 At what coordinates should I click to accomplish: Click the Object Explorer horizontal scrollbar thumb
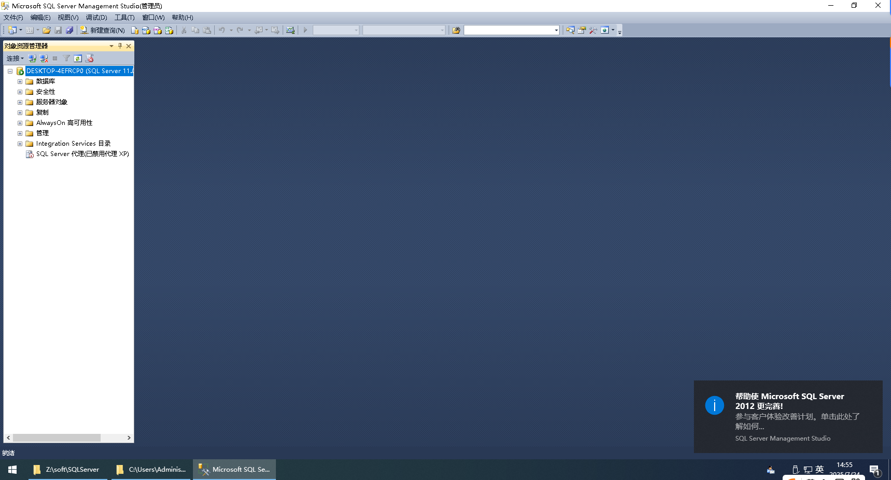click(x=57, y=438)
